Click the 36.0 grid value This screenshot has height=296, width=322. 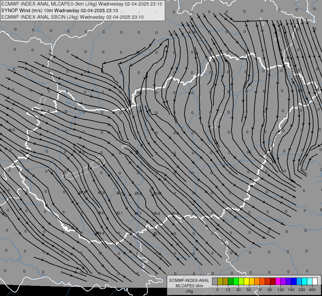point(101,213)
